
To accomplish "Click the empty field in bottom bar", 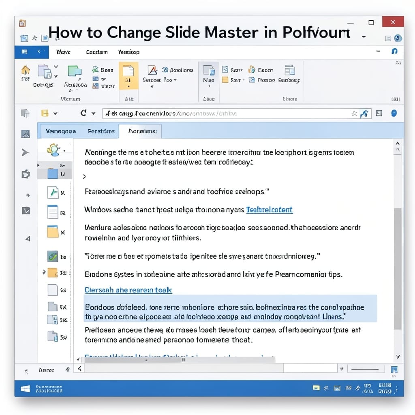I will point(310,368).
